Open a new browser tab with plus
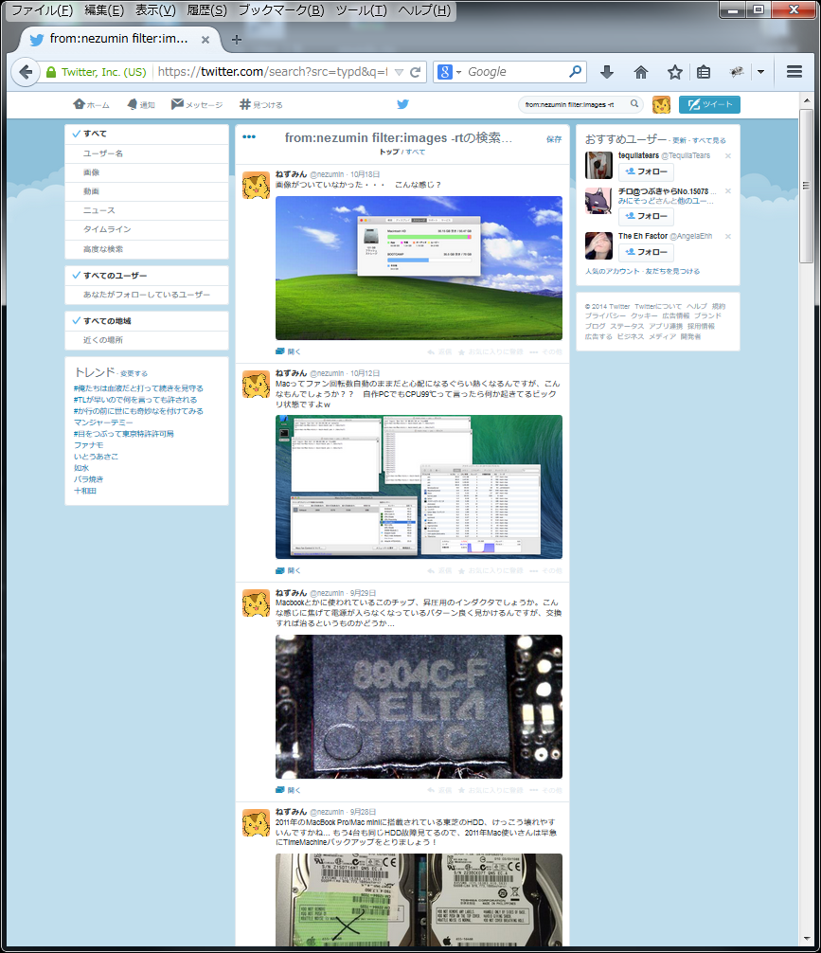Image resolution: width=821 pixels, height=953 pixels. click(237, 40)
